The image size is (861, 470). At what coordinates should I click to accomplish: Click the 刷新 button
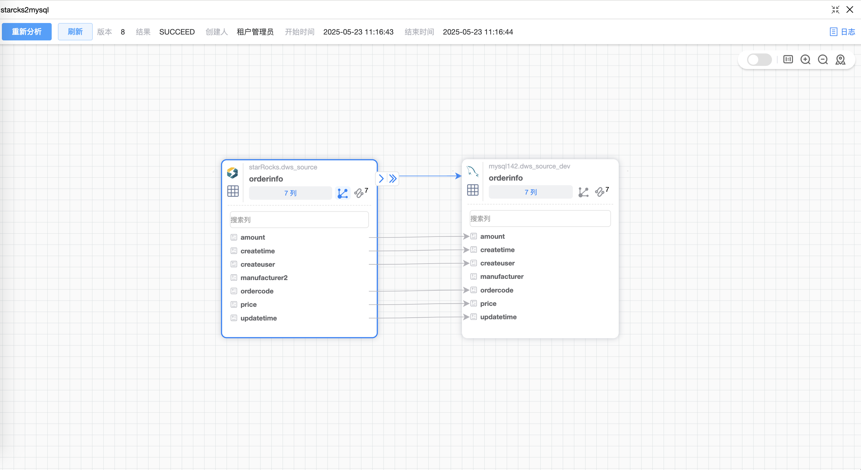(75, 32)
